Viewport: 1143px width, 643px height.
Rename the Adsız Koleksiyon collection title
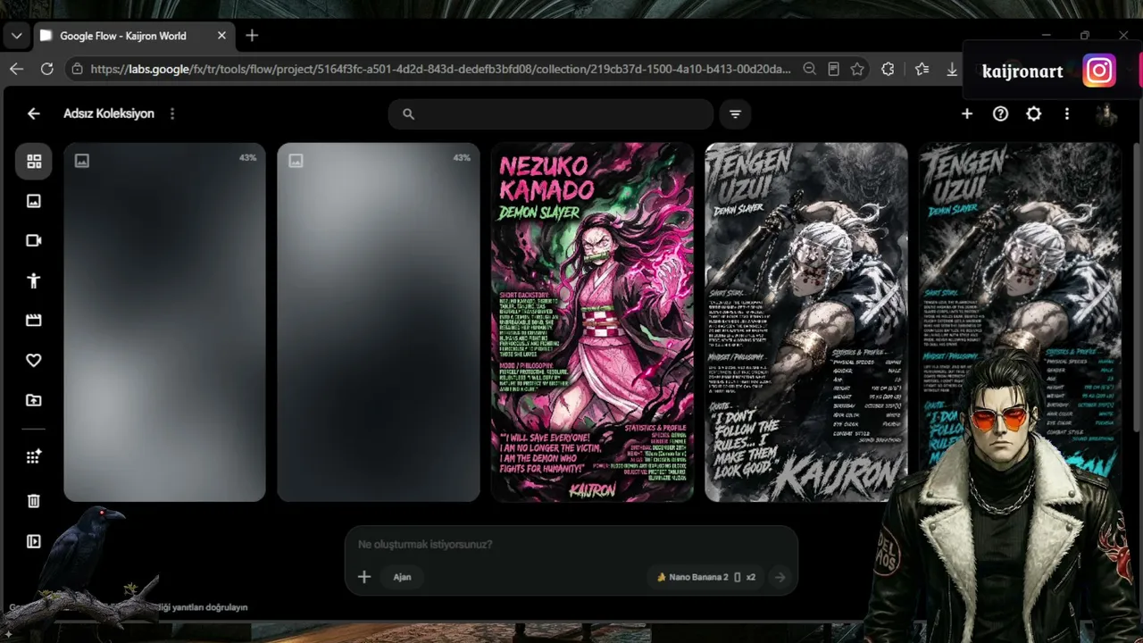point(109,113)
